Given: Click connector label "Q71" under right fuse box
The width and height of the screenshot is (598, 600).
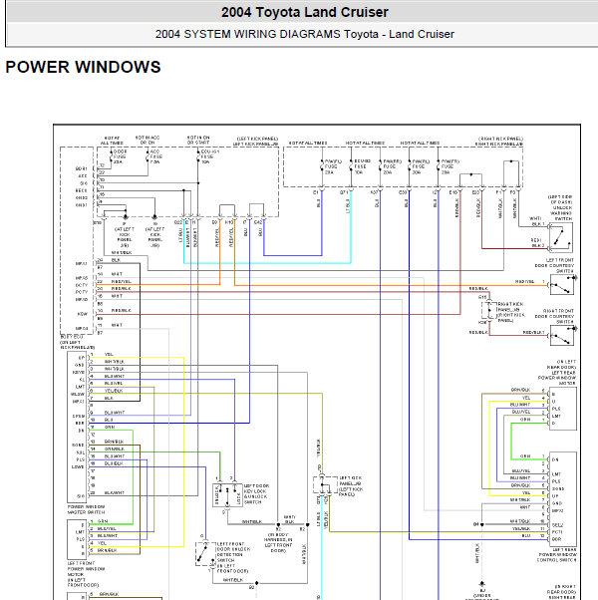Looking at the screenshot, I should pyautogui.click(x=344, y=192).
